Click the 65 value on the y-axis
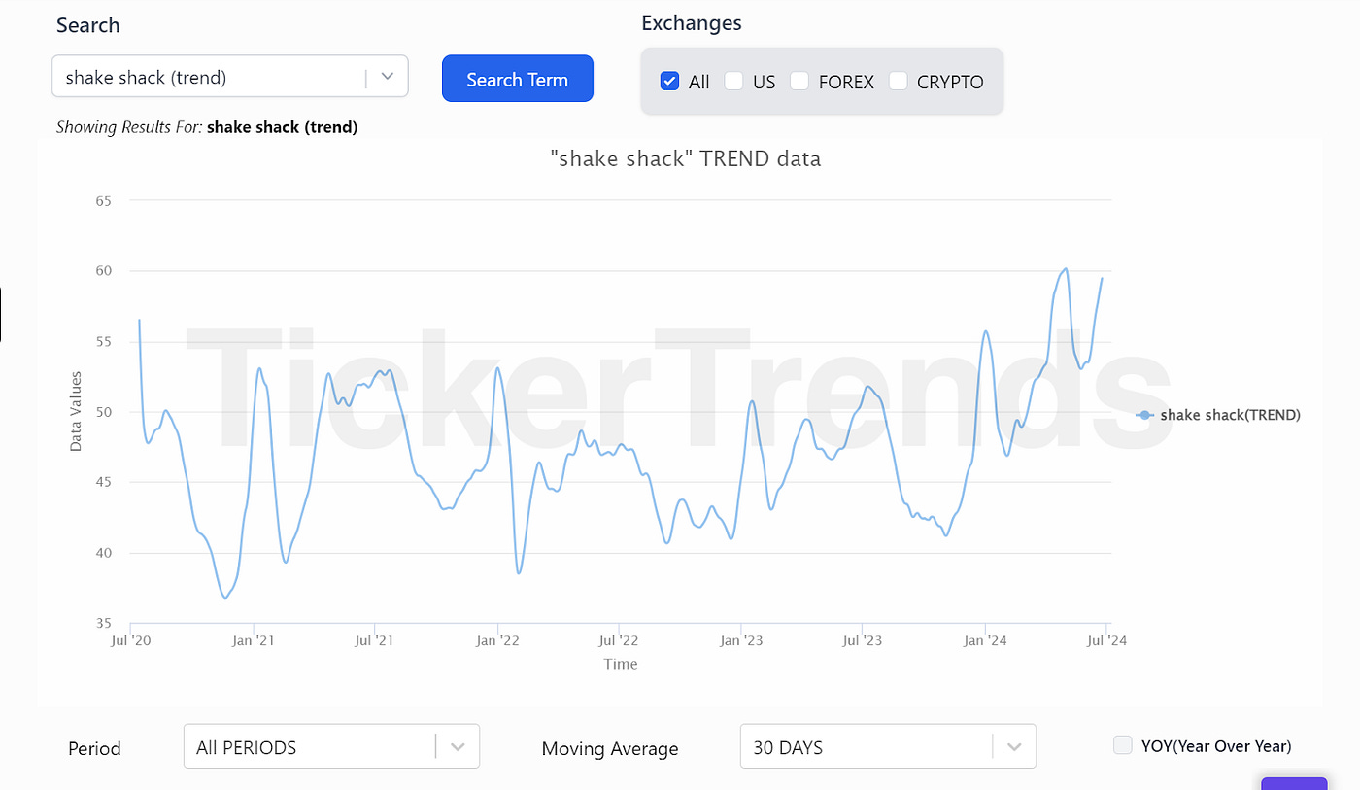This screenshot has height=790, width=1360. pyautogui.click(x=103, y=201)
